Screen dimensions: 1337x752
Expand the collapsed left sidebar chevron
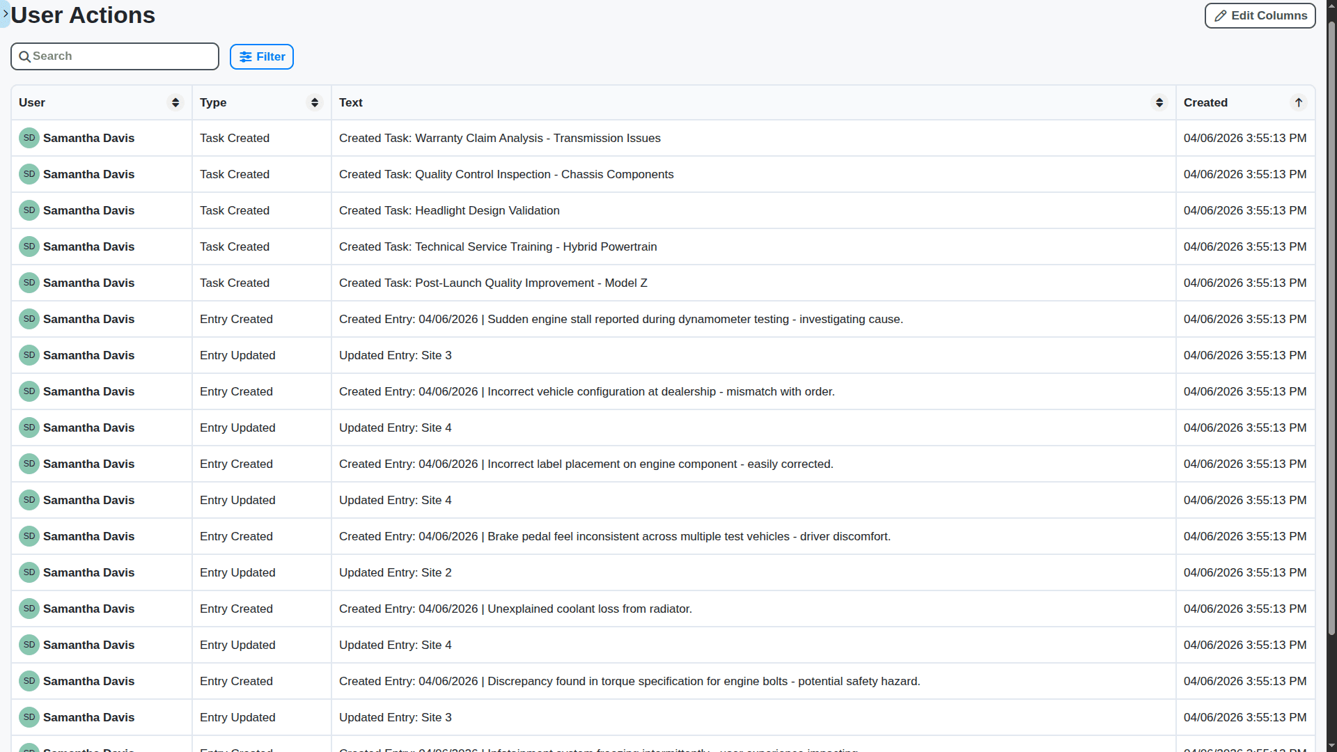[x=5, y=13]
